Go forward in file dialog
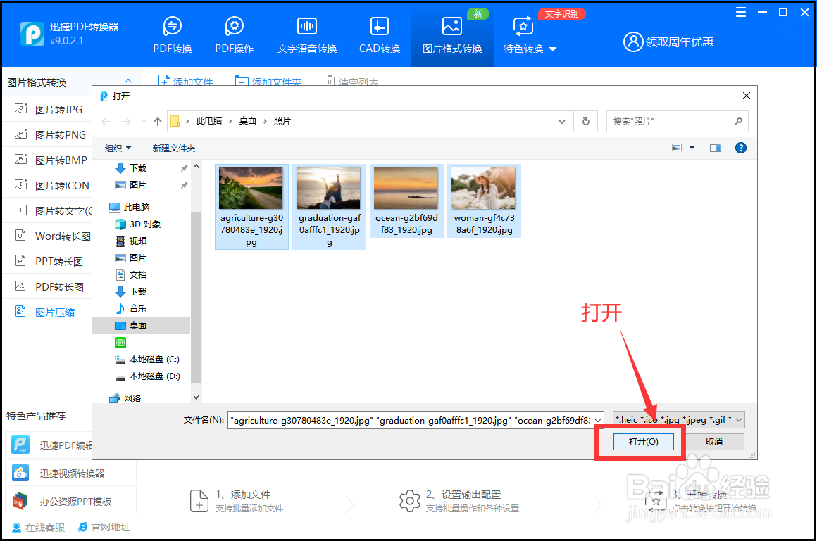The height and width of the screenshot is (541, 817). coord(126,121)
